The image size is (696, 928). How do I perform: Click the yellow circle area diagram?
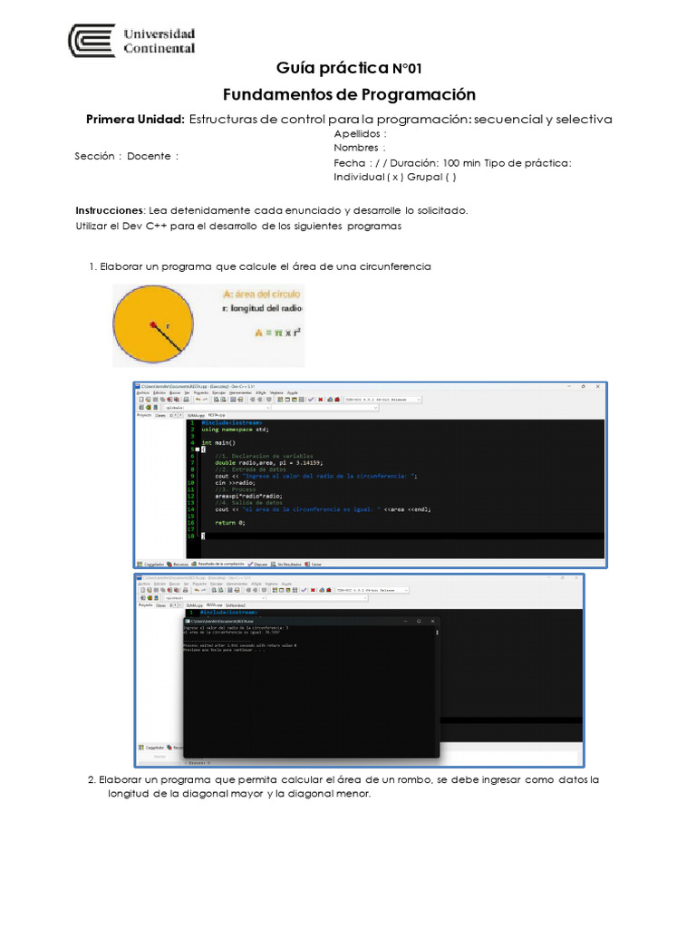152,324
